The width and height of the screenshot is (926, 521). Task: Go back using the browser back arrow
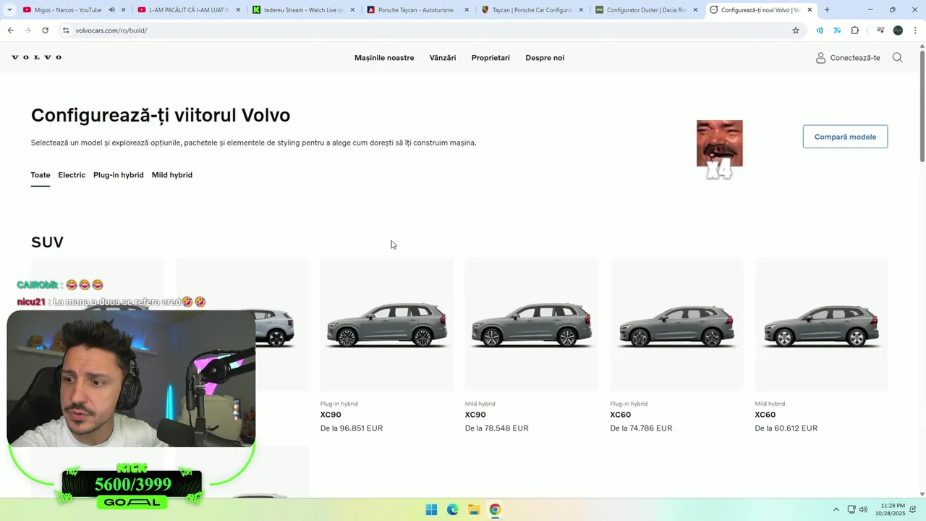[10, 30]
